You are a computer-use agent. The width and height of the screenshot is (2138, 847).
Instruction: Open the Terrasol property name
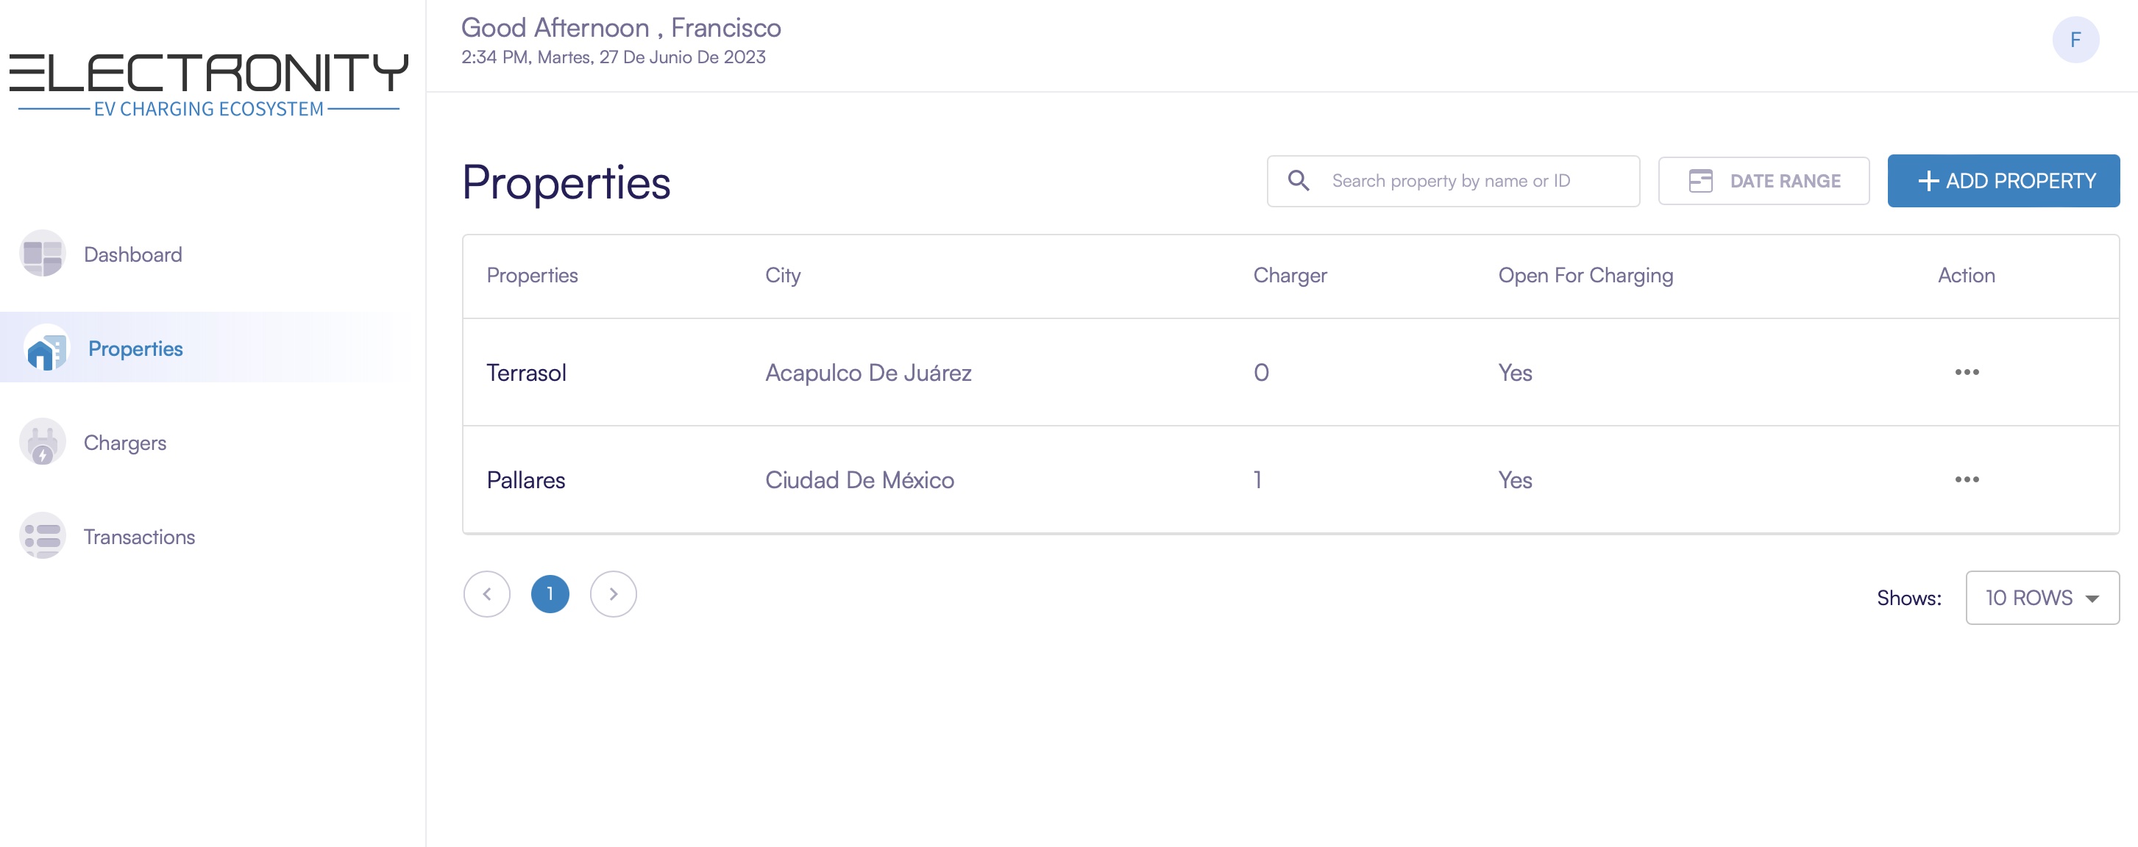pyautogui.click(x=526, y=373)
